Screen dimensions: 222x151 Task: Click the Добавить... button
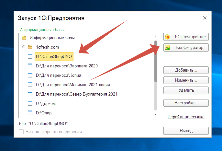[186, 70]
